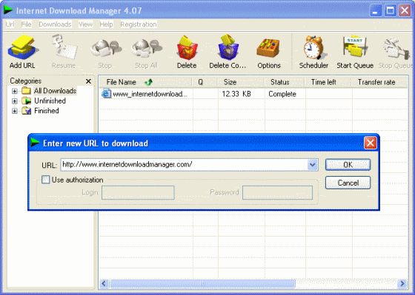Open the Downloads menu
Screen dimensions: 415x295
tap(55, 24)
